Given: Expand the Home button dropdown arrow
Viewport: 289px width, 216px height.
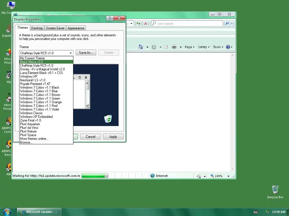Looking at the screenshot, I should [x=147, y=47].
